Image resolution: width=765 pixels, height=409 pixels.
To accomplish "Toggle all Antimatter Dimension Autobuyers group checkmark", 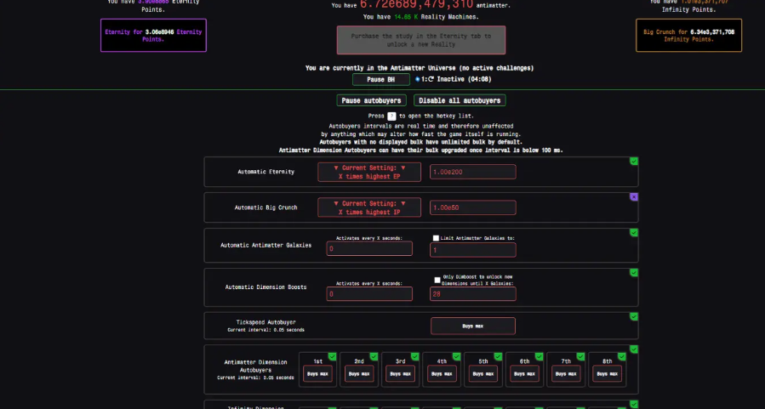I will (634, 349).
